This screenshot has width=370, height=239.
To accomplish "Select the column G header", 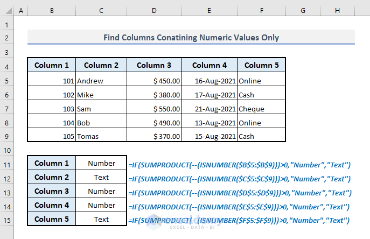I will (303, 10).
